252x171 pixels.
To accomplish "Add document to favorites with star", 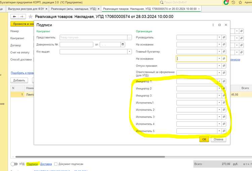I will tap(30, 16).
